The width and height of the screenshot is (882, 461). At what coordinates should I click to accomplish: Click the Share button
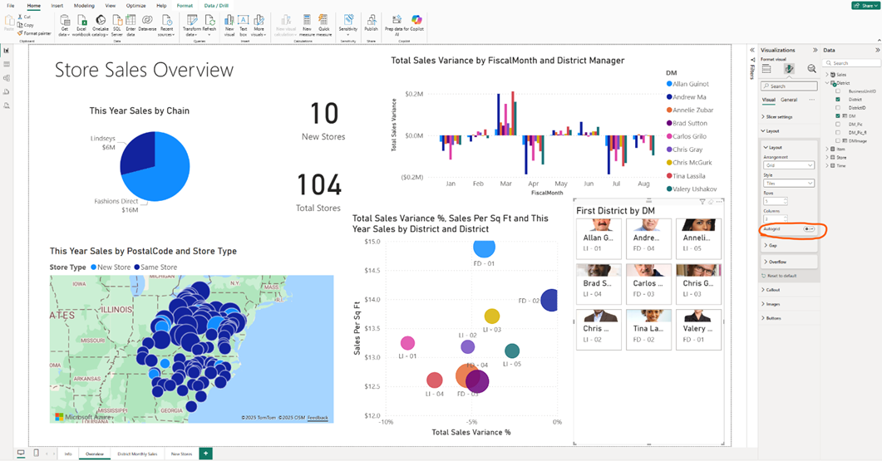tap(865, 5)
